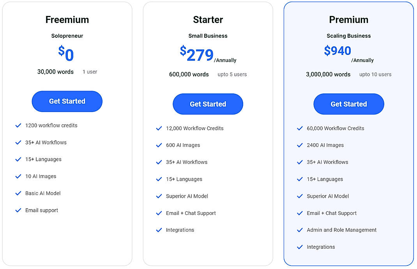Click the Starter plan title
The width and height of the screenshot is (417, 269).
[x=208, y=19]
